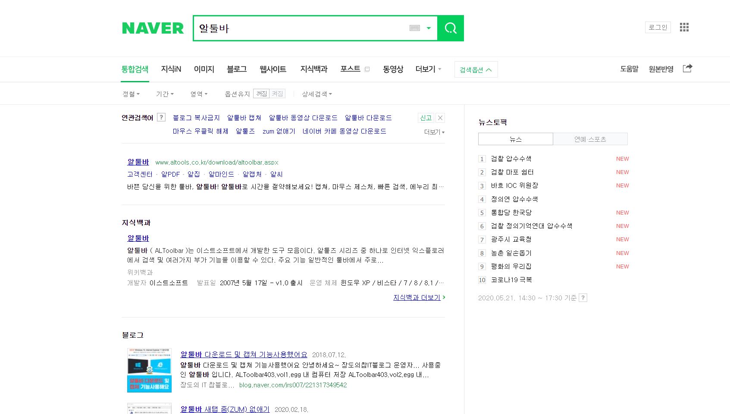The image size is (730, 414).
Task: Click news topic 통합당 한국당
Action: pyautogui.click(x=511, y=212)
